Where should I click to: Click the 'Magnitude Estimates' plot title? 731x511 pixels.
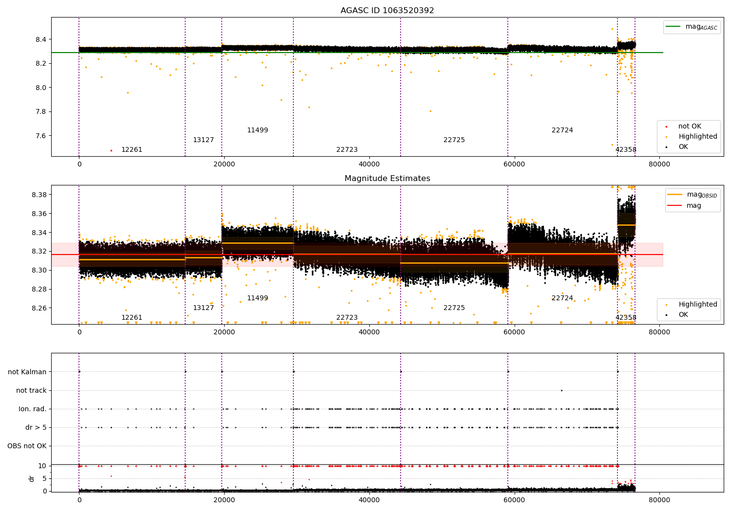pyautogui.click(x=387, y=179)
